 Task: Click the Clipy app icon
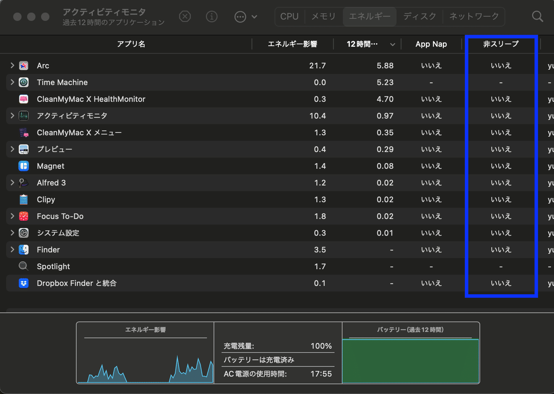pyautogui.click(x=24, y=200)
